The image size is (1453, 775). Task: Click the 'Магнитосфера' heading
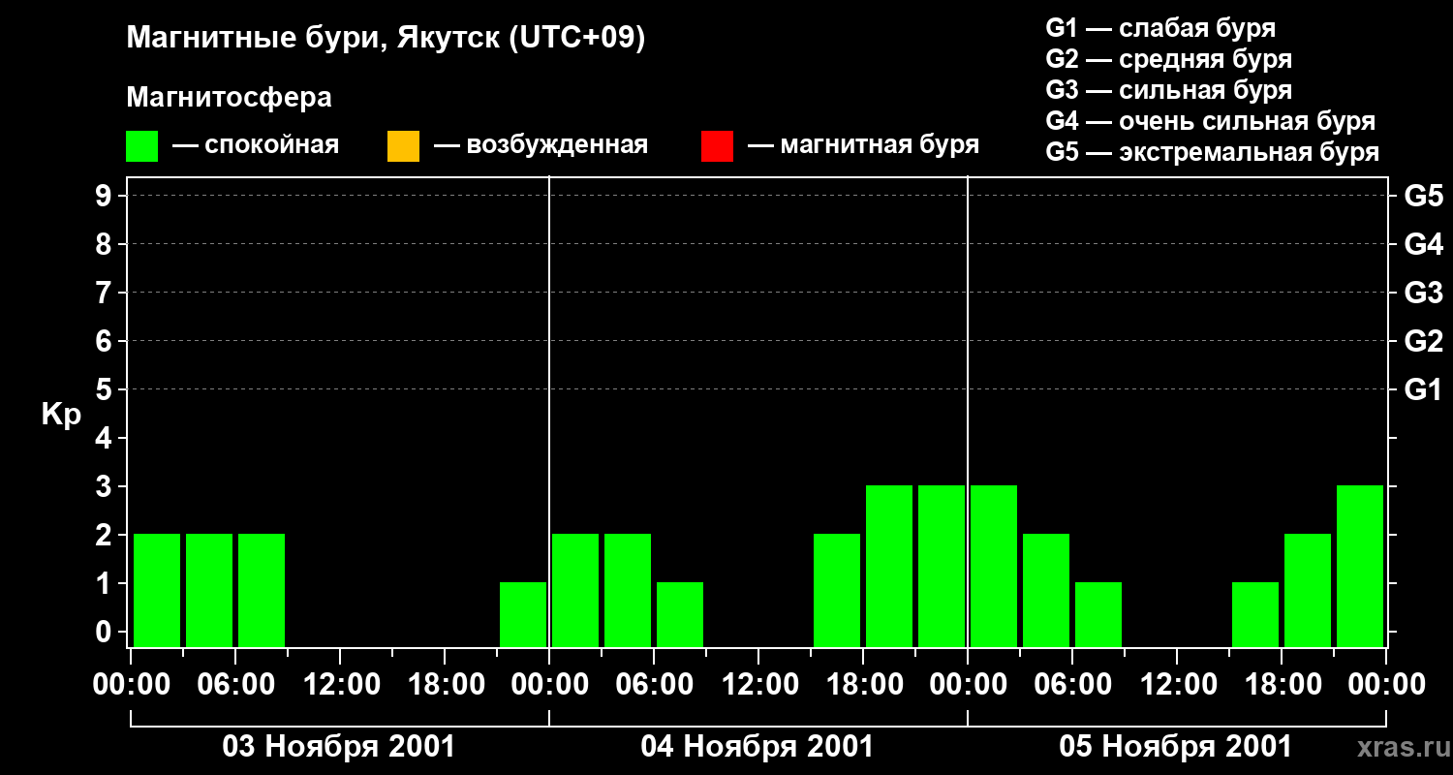pyautogui.click(x=229, y=98)
